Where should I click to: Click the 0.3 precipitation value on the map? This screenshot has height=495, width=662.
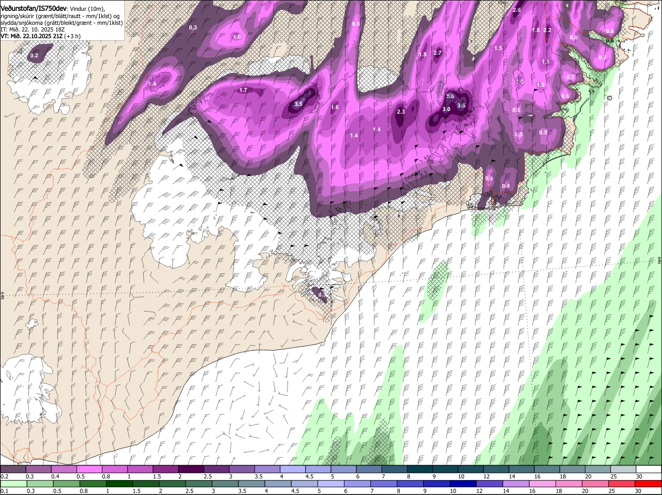[x=193, y=27]
